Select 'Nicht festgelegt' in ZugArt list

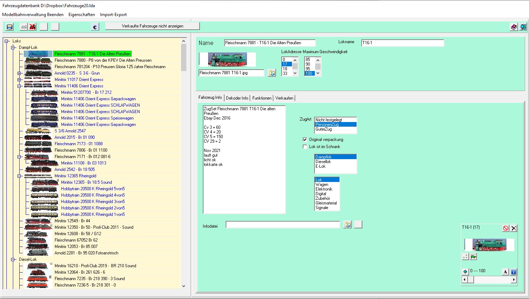pos(336,120)
